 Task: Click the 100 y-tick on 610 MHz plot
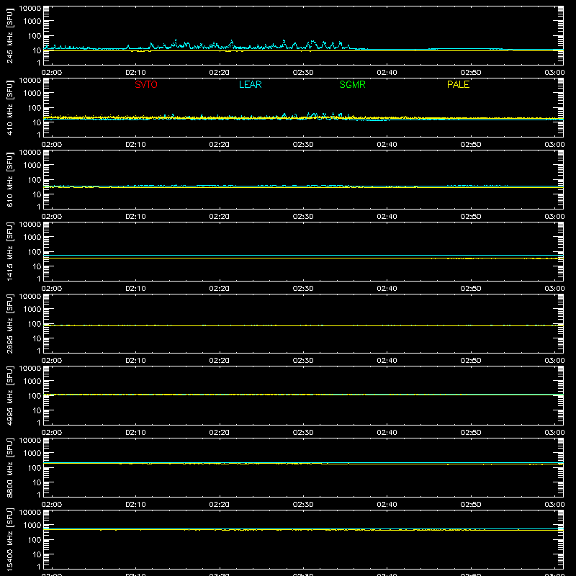[x=35, y=180]
